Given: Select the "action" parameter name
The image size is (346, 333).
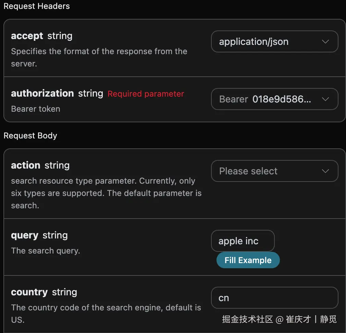Looking at the screenshot, I should point(26,165).
